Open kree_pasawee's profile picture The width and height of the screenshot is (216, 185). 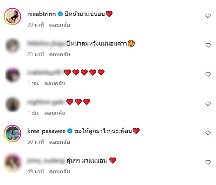click(x=12, y=133)
